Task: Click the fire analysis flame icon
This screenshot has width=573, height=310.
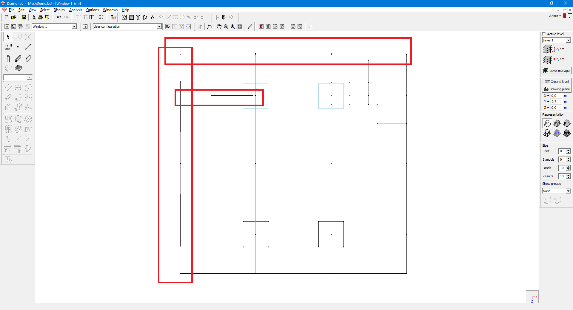Action: coord(153,17)
